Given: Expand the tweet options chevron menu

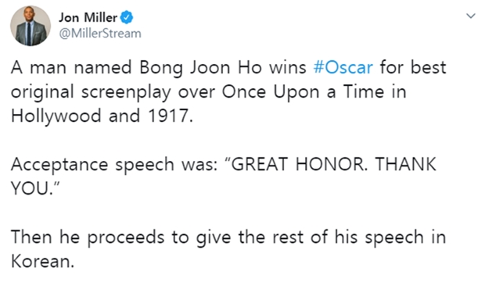Looking at the screenshot, I should click(x=470, y=16).
